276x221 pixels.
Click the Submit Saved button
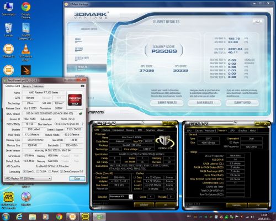pyautogui.click(x=242, y=103)
